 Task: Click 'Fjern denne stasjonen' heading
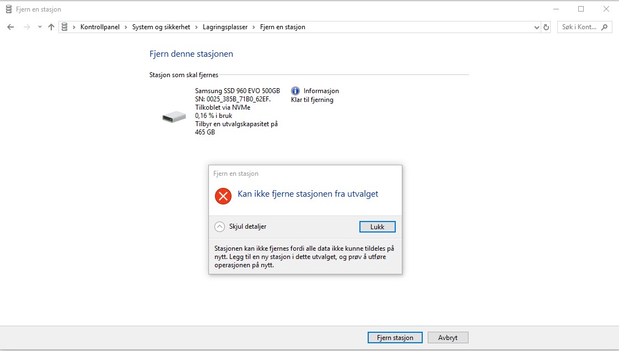(191, 53)
